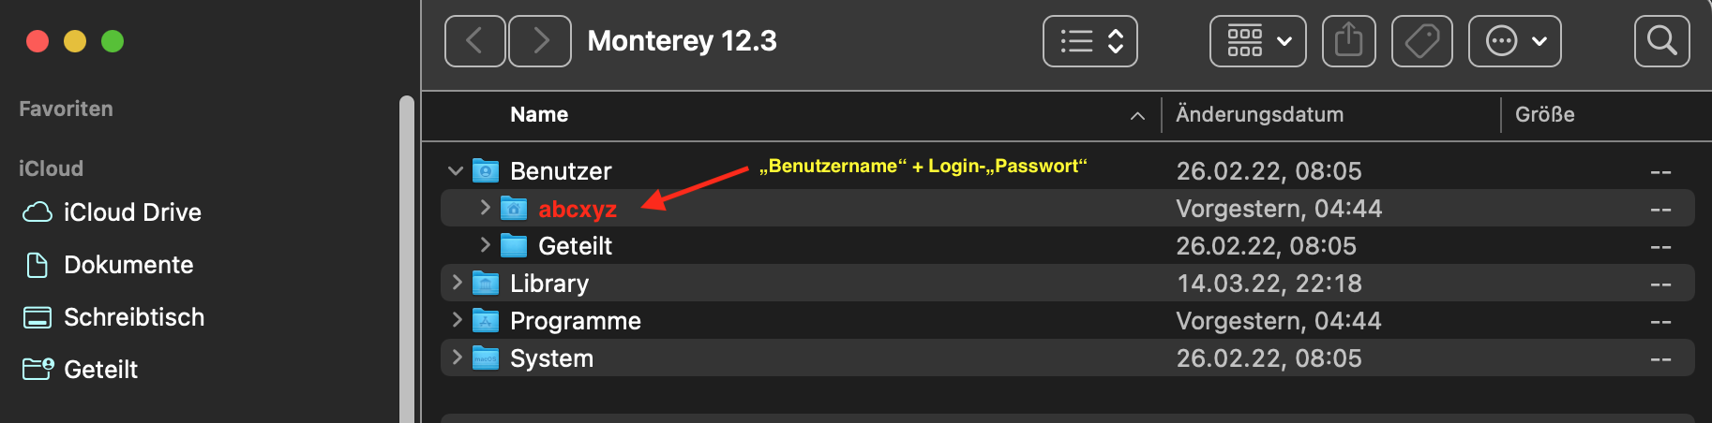Click the forward navigation arrow

point(540,41)
